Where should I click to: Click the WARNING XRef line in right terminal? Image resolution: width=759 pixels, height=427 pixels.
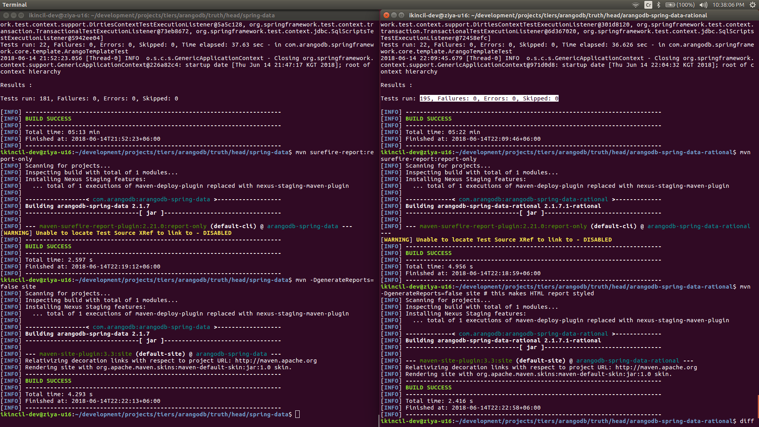(x=497, y=240)
